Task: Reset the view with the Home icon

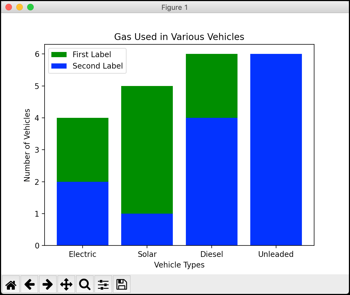Action: coord(11,284)
